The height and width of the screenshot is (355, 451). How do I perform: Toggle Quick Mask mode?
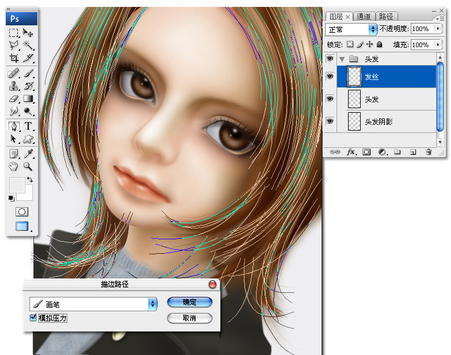(22, 212)
